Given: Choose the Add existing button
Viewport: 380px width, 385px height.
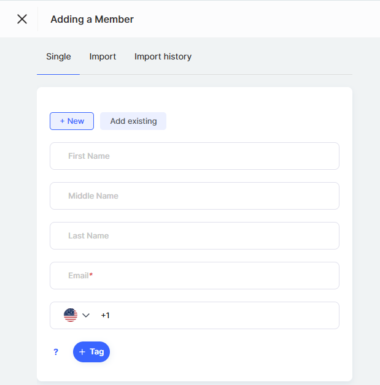Looking at the screenshot, I should (133, 121).
